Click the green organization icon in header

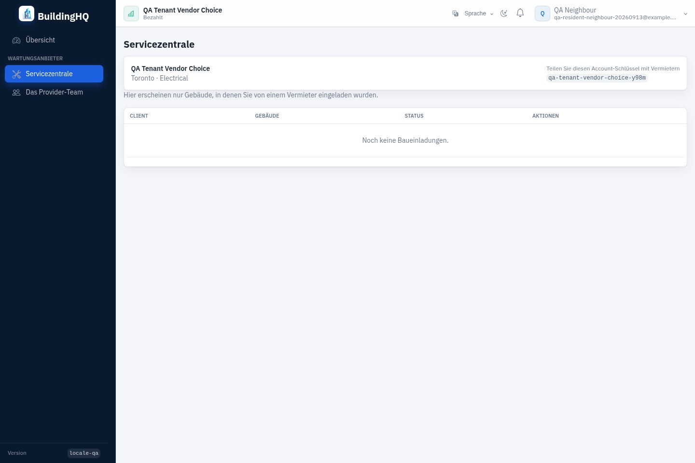pos(131,14)
